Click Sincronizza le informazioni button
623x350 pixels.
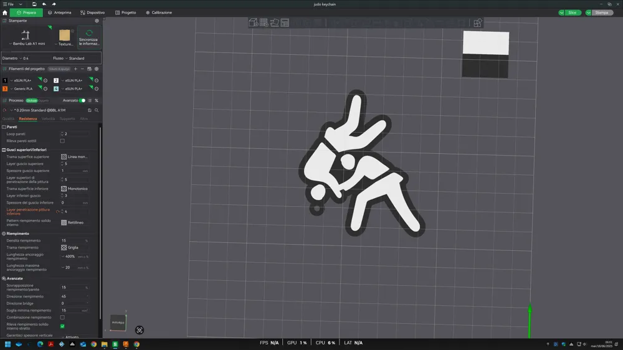coord(89,37)
